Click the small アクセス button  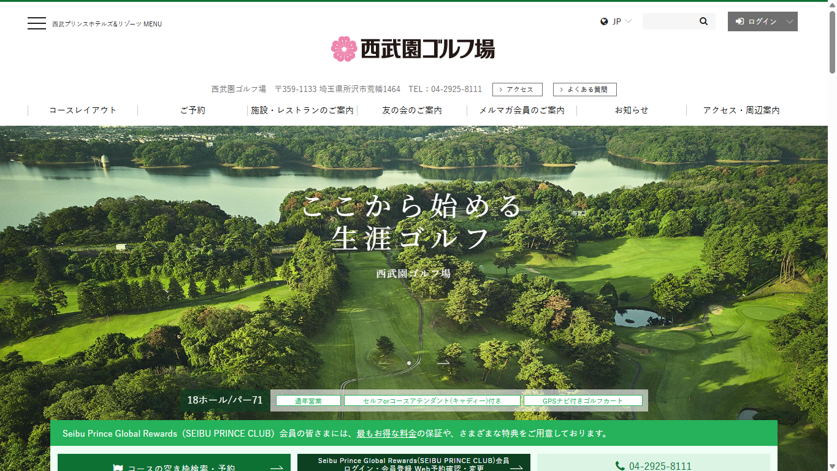518,90
